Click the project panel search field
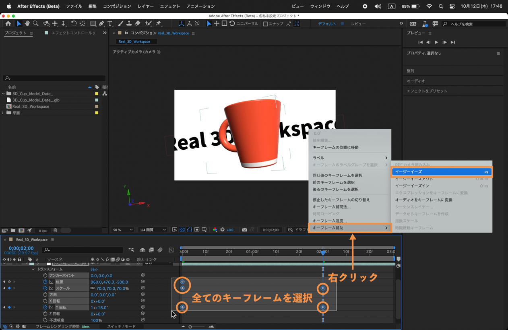The width and height of the screenshot is (508, 330). pos(54,78)
